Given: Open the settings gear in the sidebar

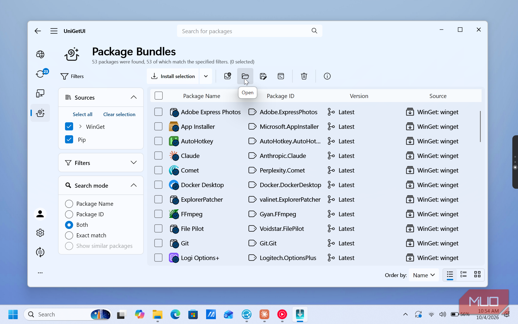Looking at the screenshot, I should click(40, 233).
